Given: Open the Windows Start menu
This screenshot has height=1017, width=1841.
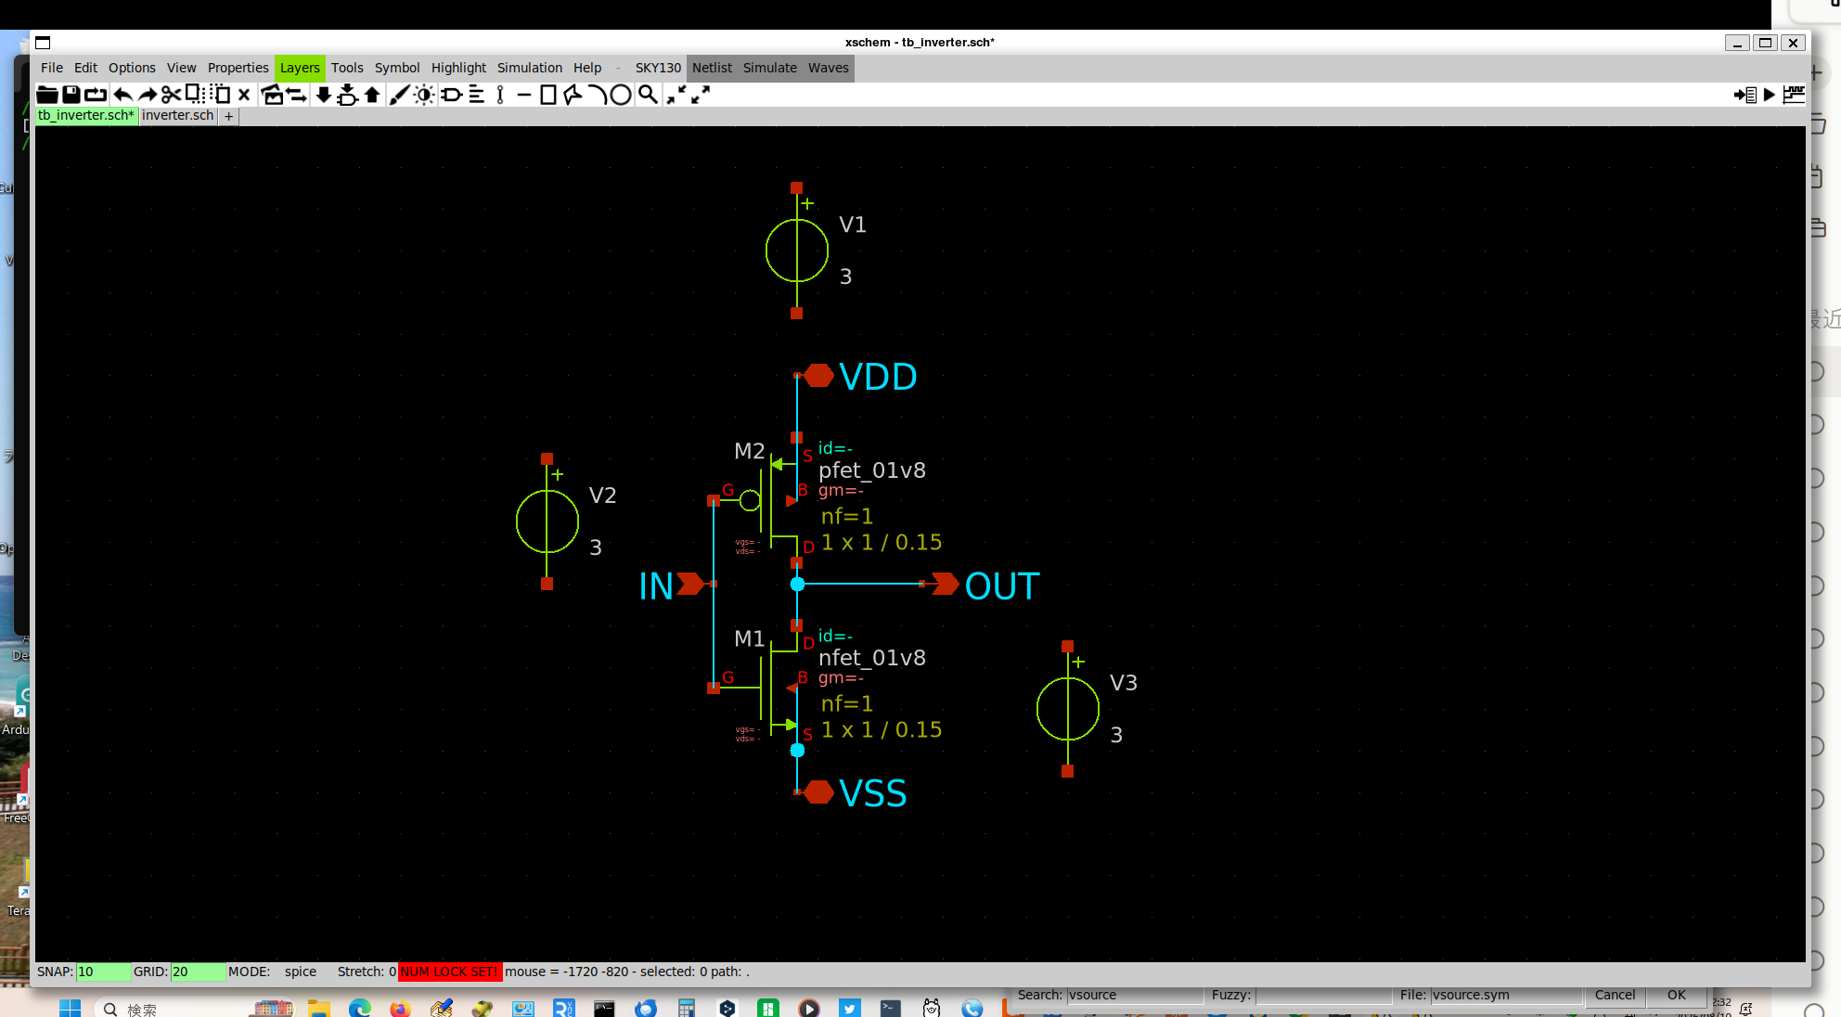Looking at the screenshot, I should point(70,1009).
